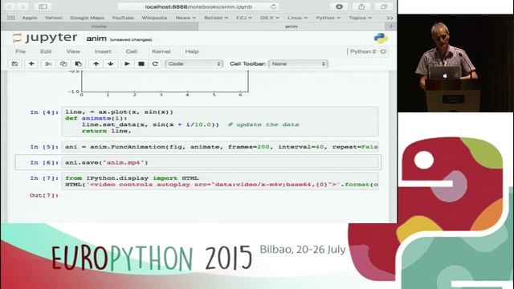Image resolution: width=514 pixels, height=289 pixels.
Task: Open the Help menu
Action: pos(192,51)
